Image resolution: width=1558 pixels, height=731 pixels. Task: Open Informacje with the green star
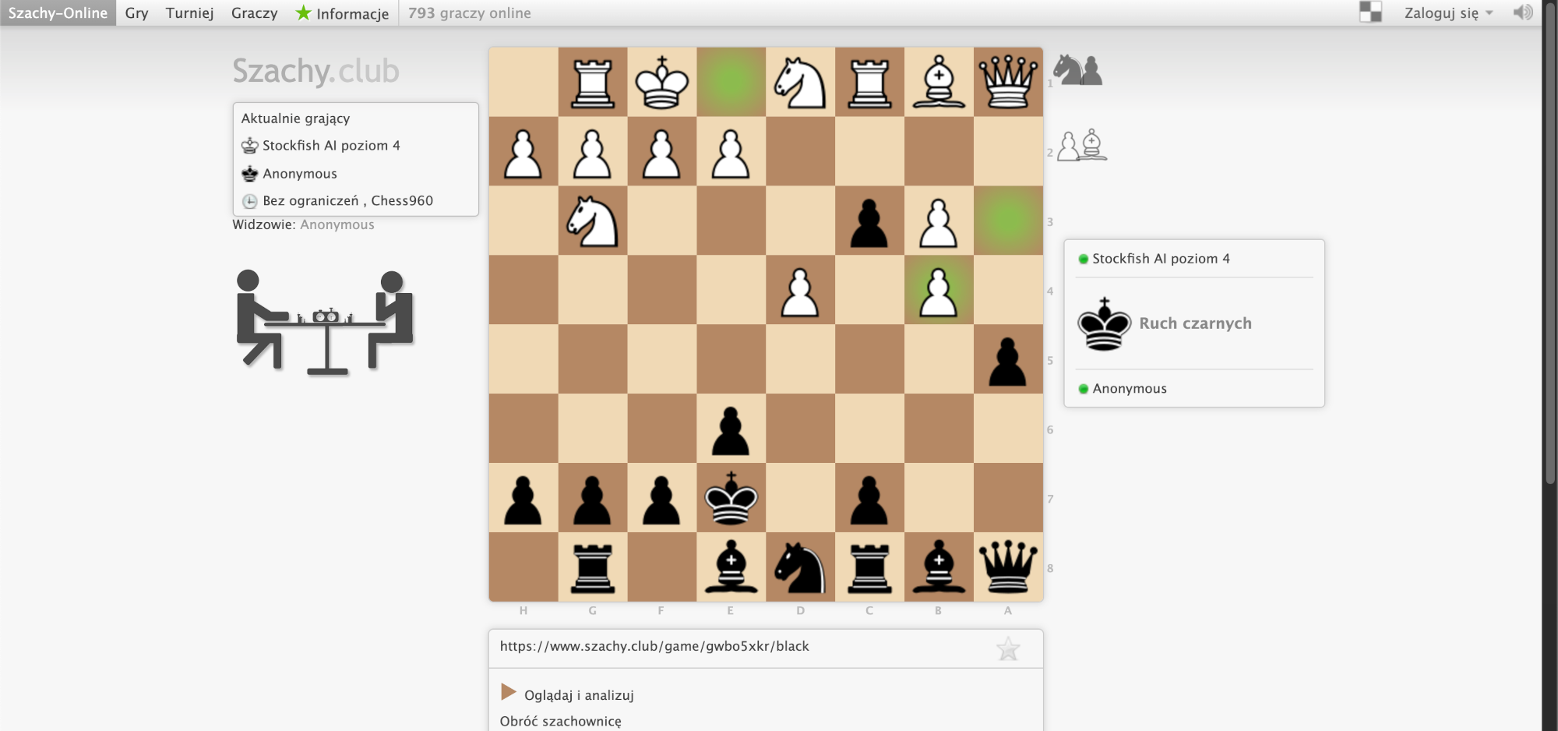pos(342,13)
